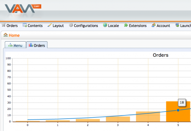Click the Account users icon
This screenshot has height=131, width=191.
coord(154,25)
